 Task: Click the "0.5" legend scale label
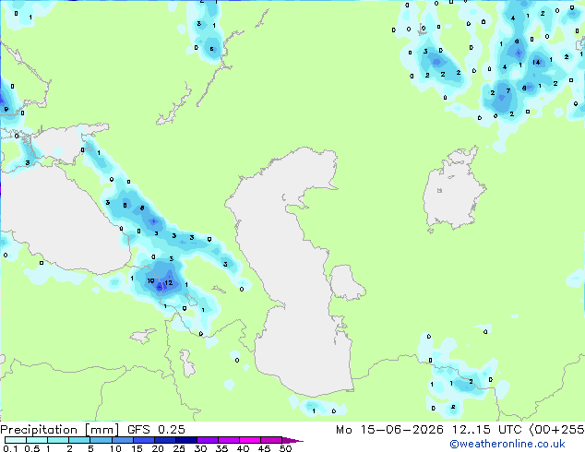[x=31, y=448]
